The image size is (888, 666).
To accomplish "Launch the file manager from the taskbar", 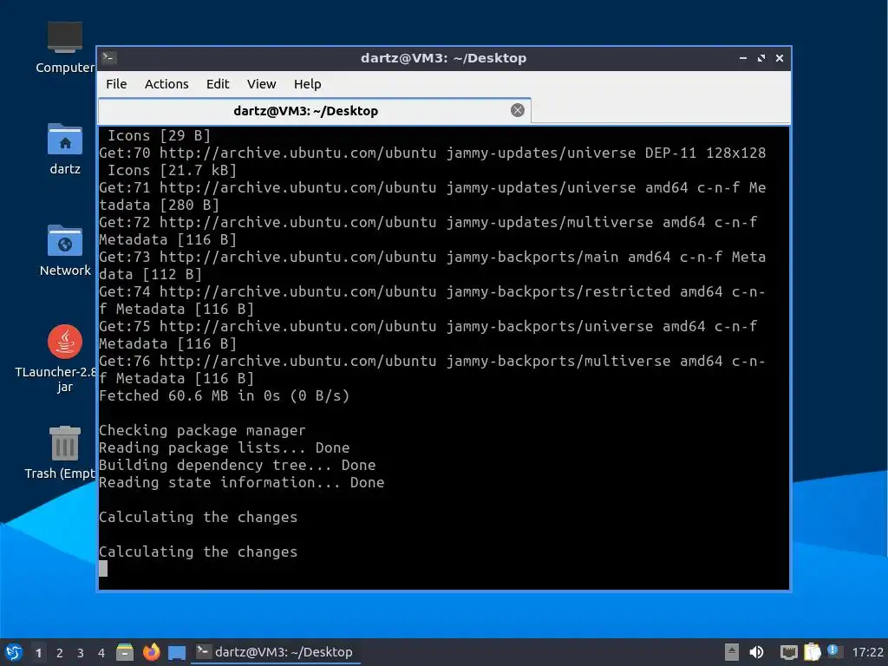I will [125, 652].
